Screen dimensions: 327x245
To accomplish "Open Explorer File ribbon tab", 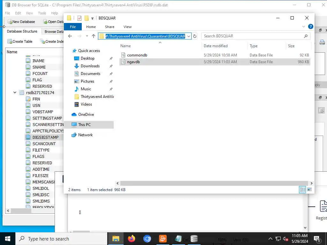I will click(x=73, y=27).
